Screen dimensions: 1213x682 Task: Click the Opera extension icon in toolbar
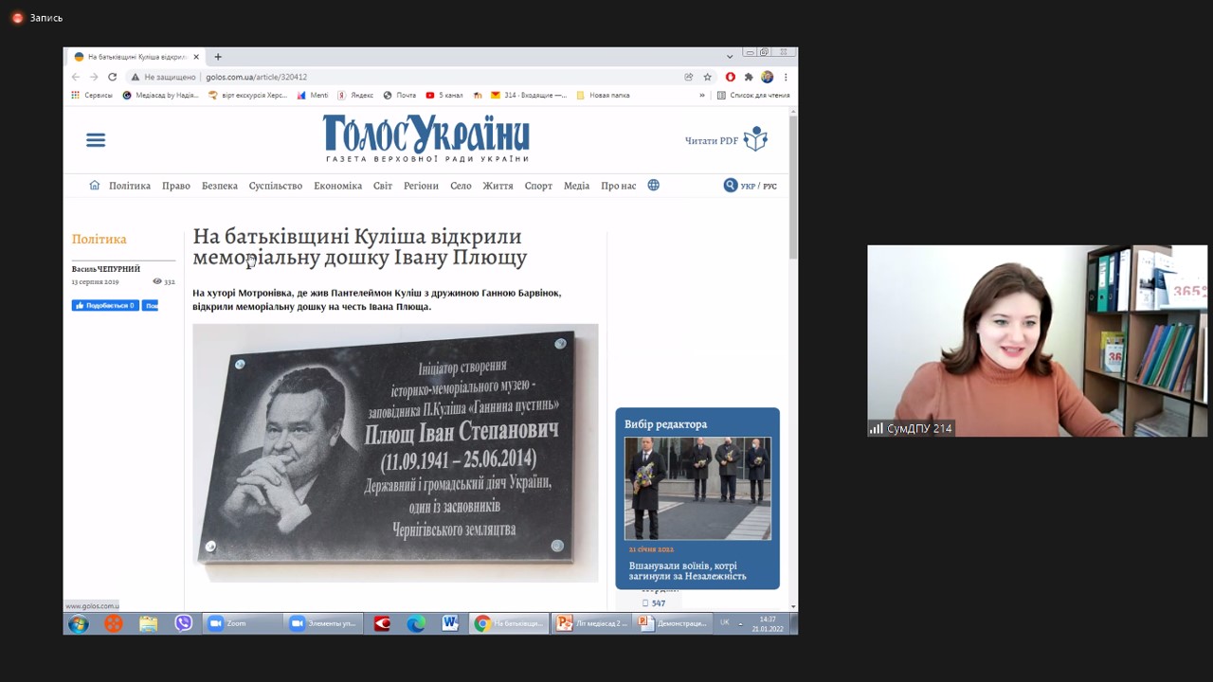tap(730, 77)
